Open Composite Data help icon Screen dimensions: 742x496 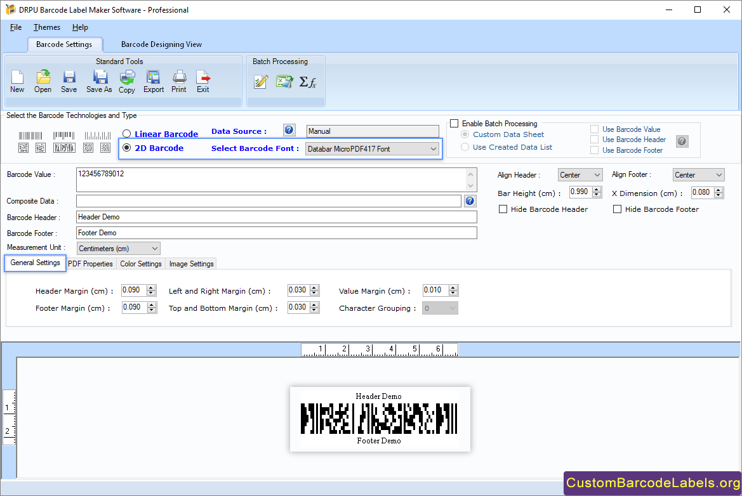(x=470, y=201)
